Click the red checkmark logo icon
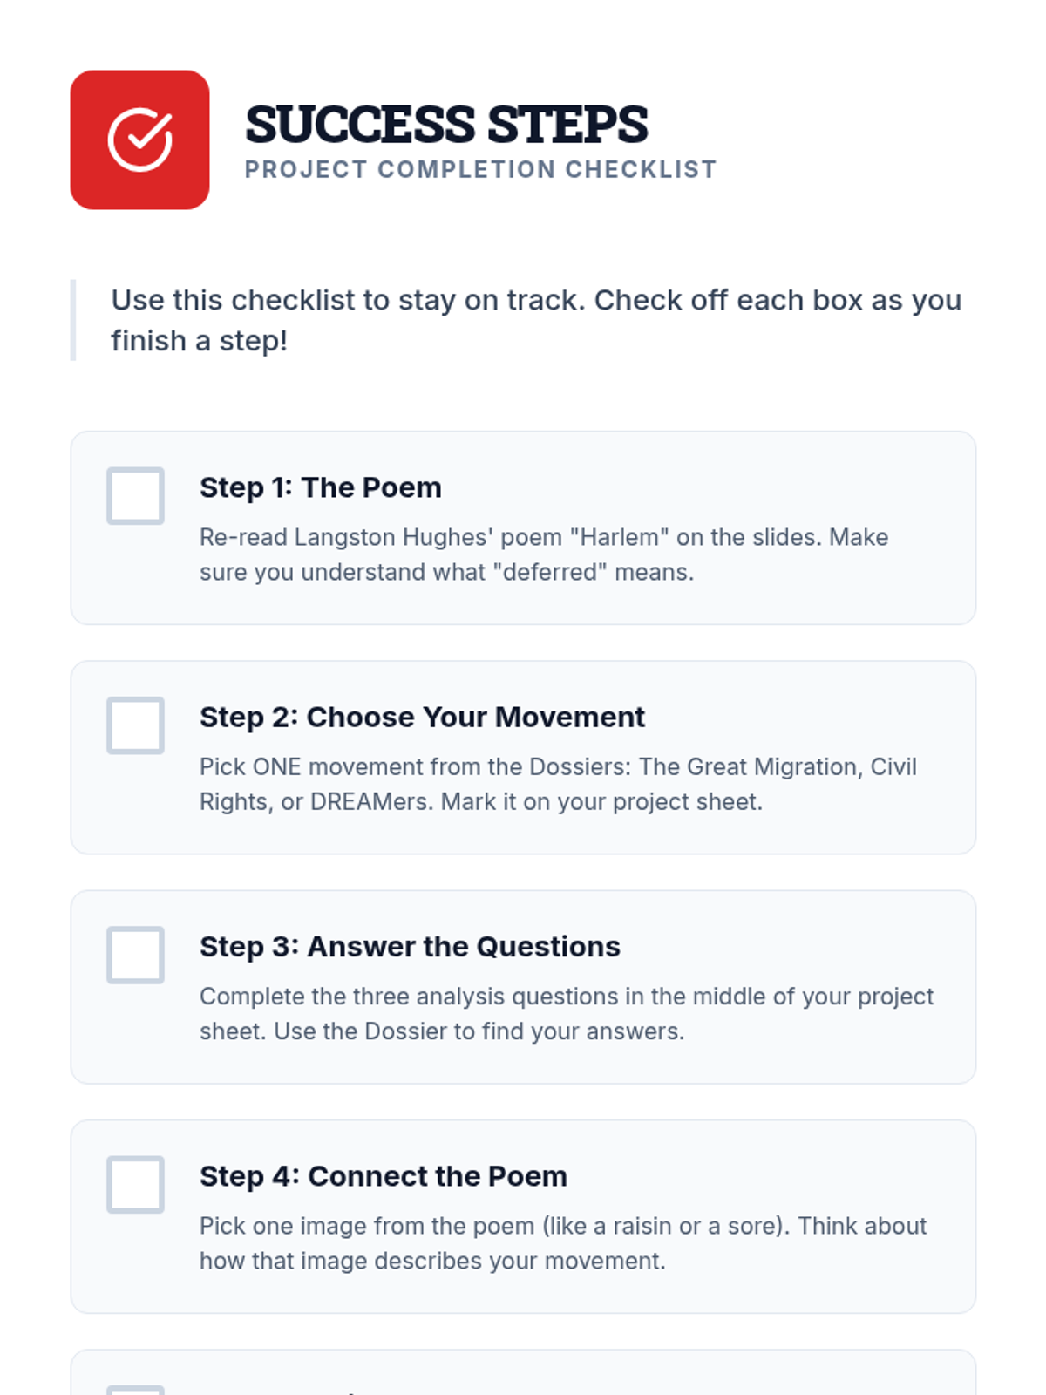1046x1395 pixels. [139, 139]
